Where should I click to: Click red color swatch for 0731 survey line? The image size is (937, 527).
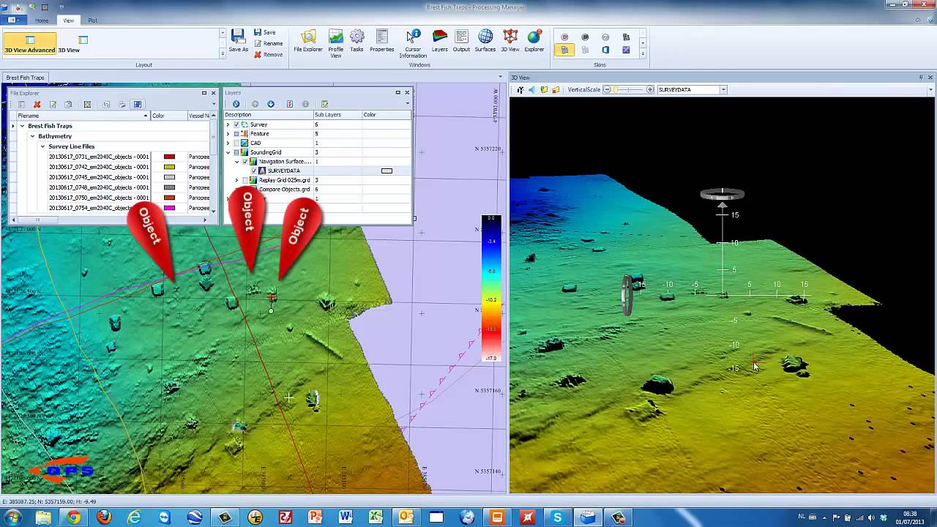(x=169, y=157)
